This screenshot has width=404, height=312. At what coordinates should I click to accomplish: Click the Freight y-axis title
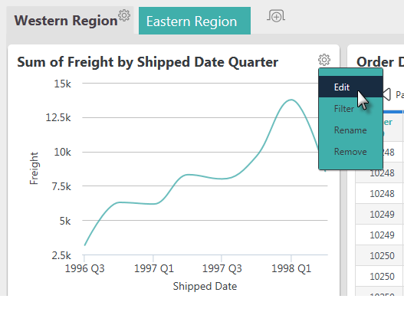click(x=34, y=168)
